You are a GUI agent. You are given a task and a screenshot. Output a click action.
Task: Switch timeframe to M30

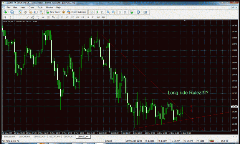coord(78,17)
